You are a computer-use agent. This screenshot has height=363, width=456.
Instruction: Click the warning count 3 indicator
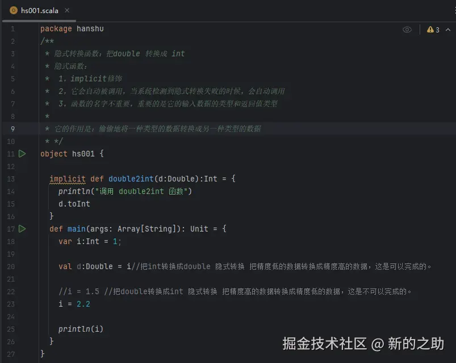(x=438, y=29)
